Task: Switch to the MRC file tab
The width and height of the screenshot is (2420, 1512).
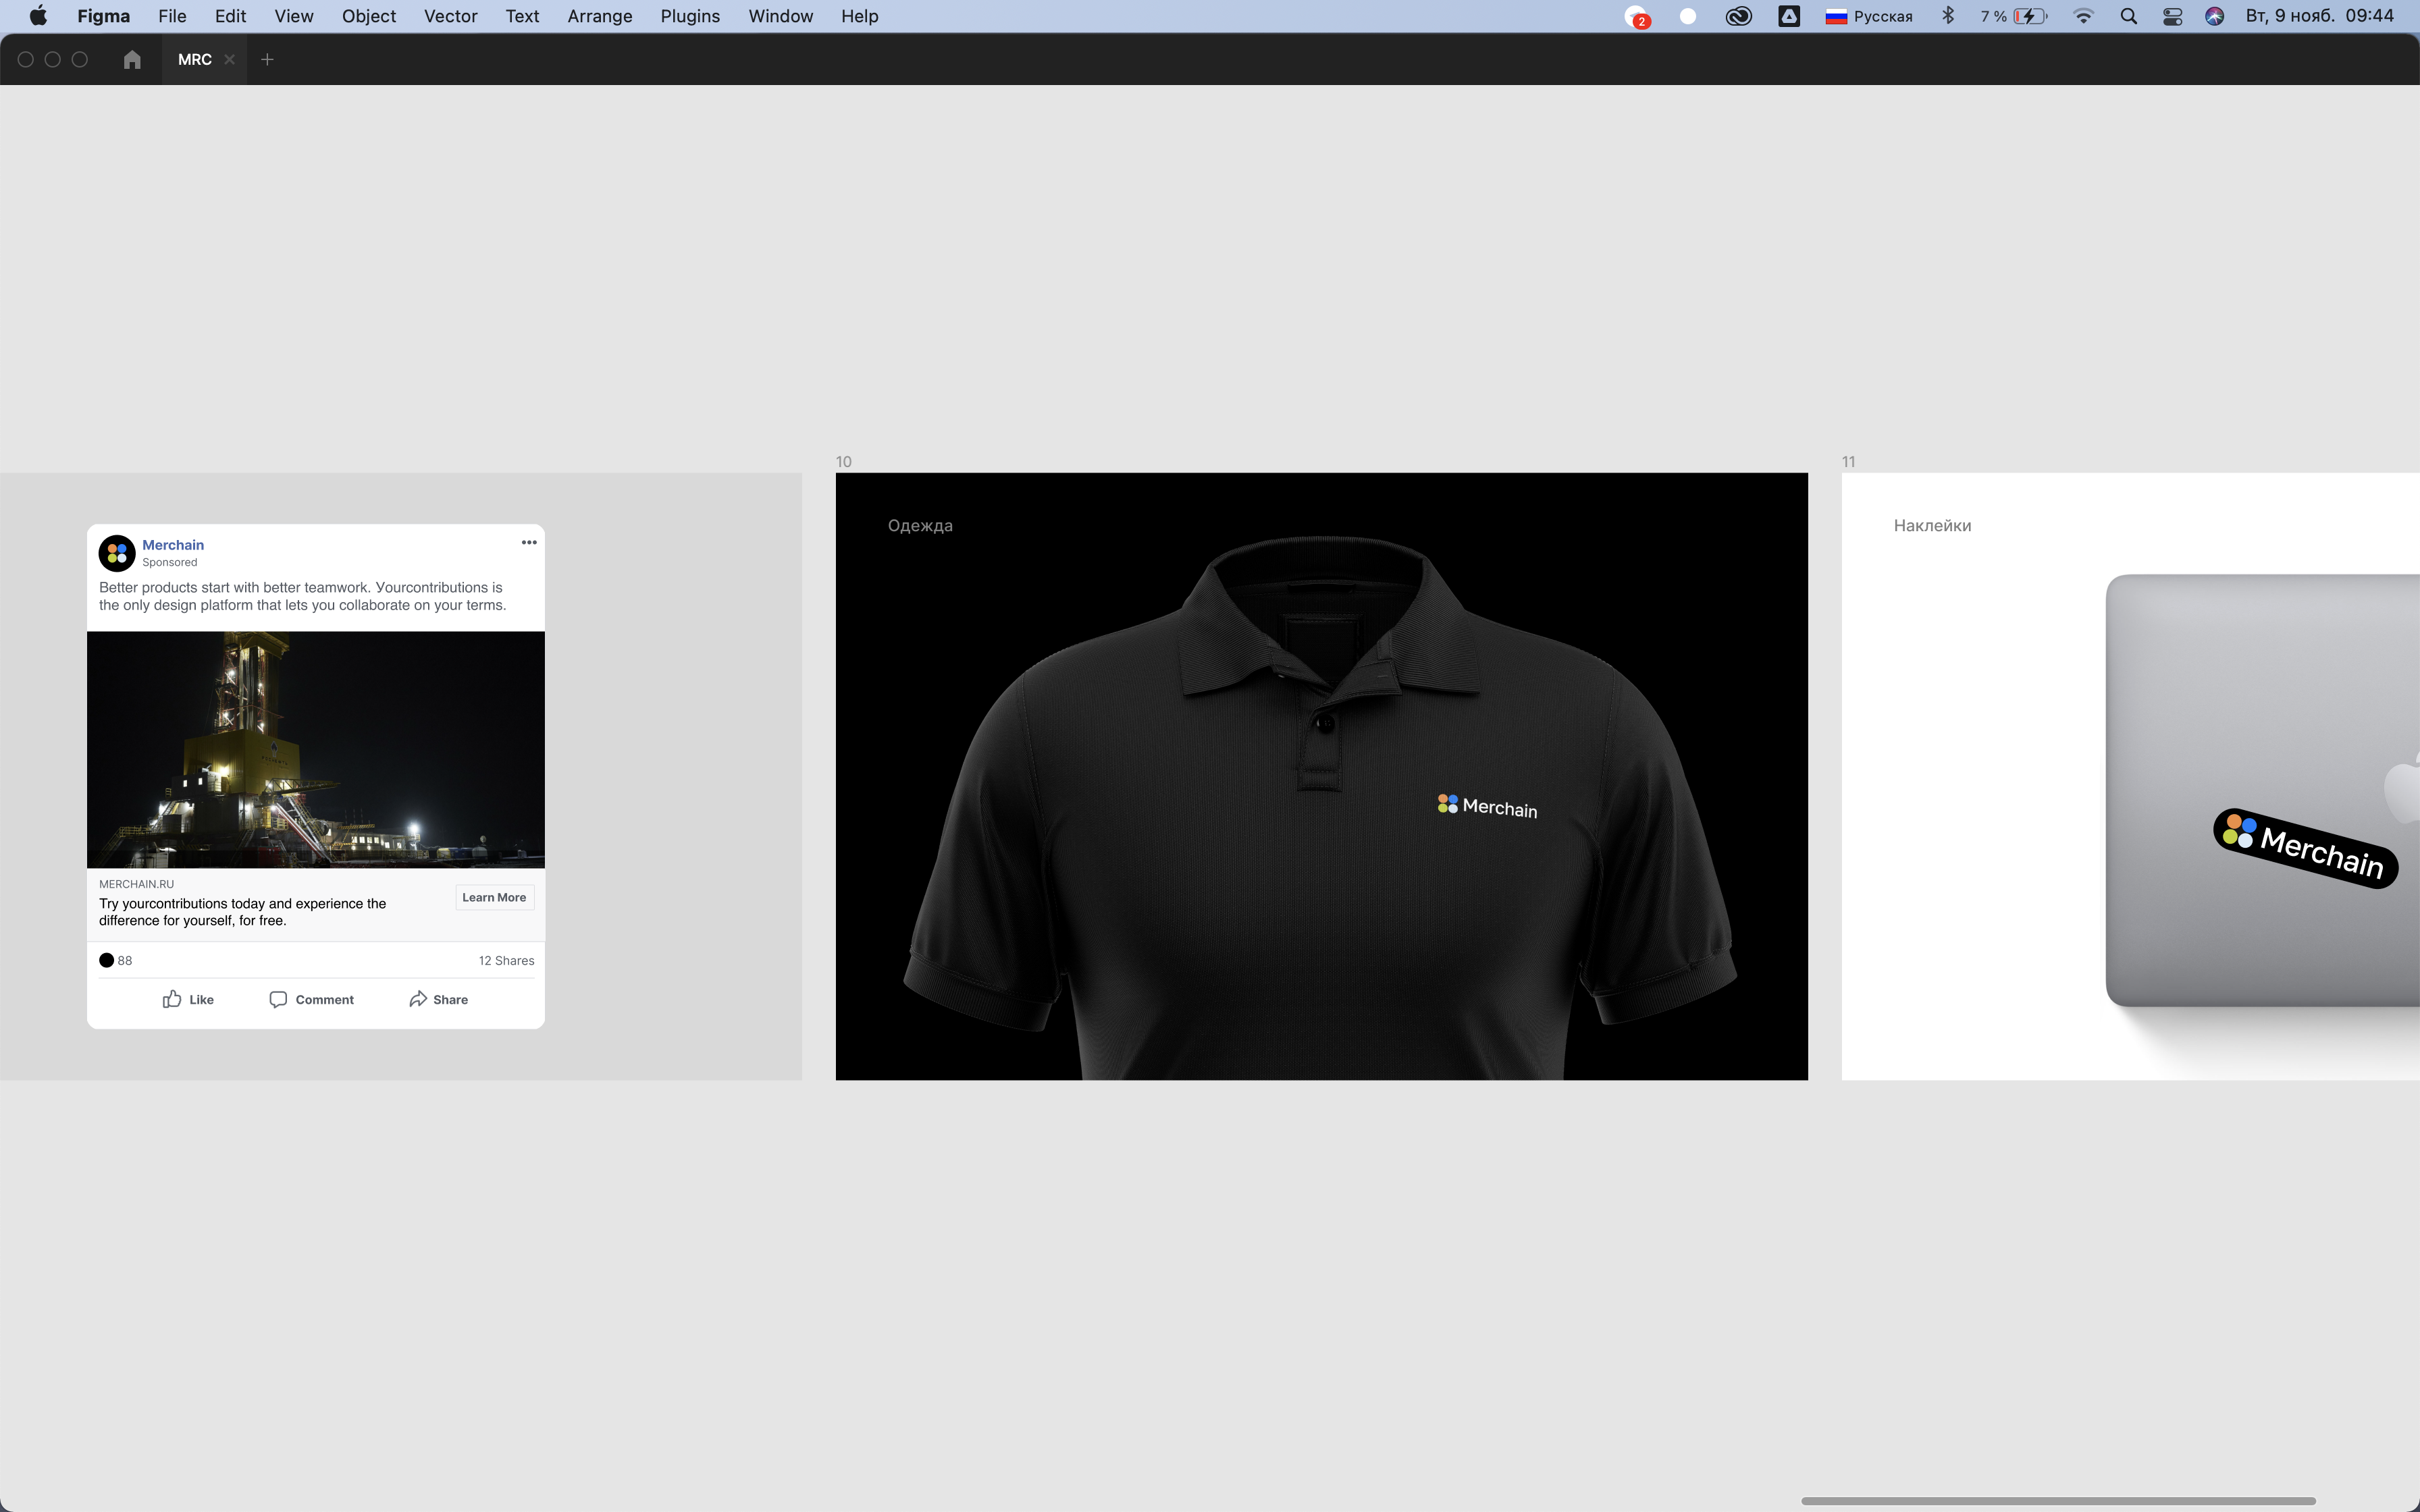Action: (x=194, y=60)
